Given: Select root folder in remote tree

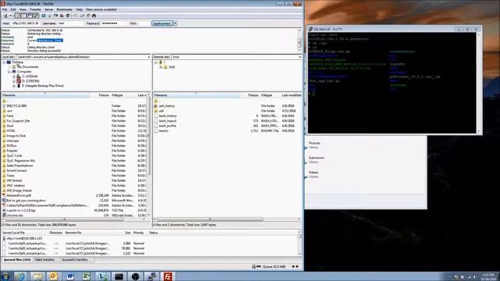Looking at the screenshot, I should (x=172, y=67).
